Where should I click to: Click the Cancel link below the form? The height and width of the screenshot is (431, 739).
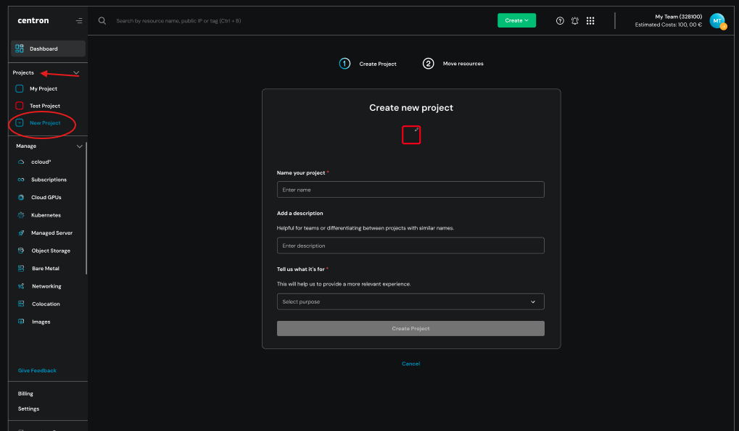[410, 364]
